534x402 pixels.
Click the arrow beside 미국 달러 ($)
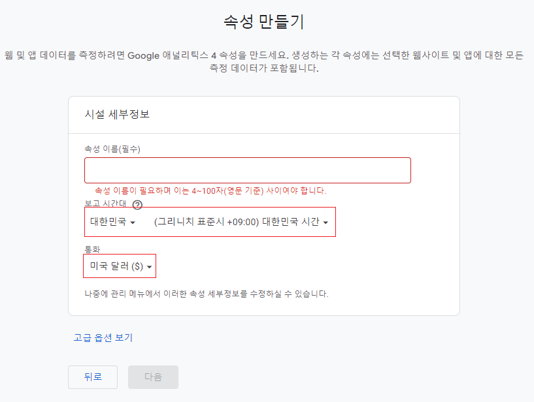(x=148, y=266)
